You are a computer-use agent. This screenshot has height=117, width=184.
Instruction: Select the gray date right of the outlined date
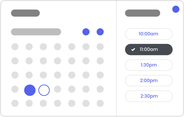58,89
